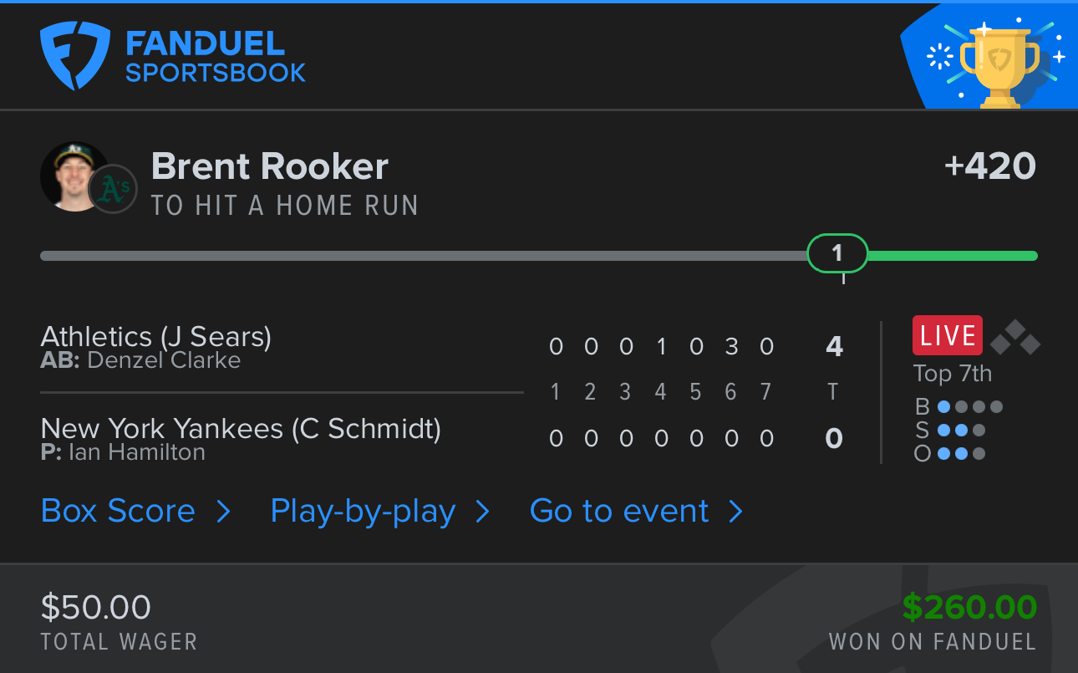Expand the chevron next to Go to event

[x=735, y=511]
